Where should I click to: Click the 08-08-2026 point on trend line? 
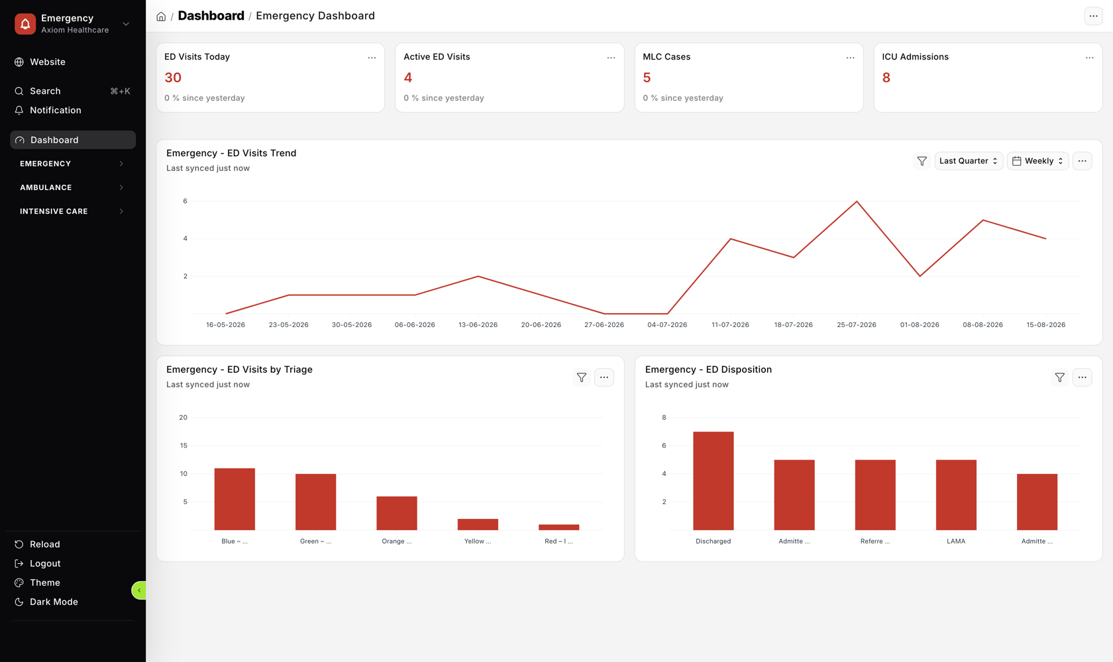click(983, 220)
